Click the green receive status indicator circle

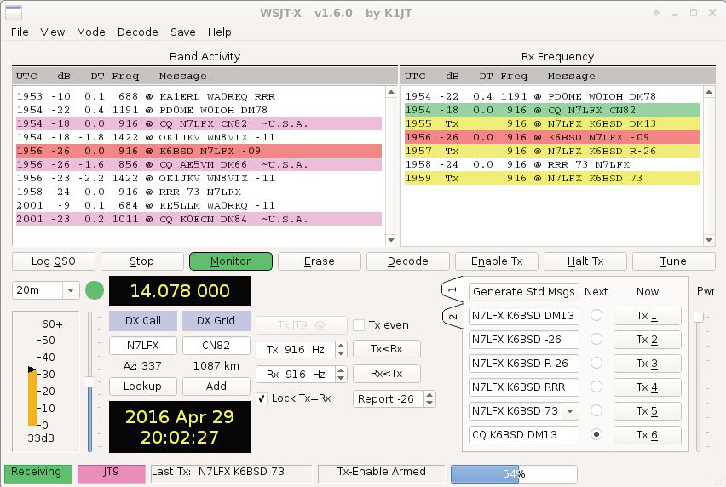pos(95,290)
